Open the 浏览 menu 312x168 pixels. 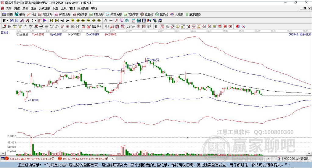pos(17,8)
